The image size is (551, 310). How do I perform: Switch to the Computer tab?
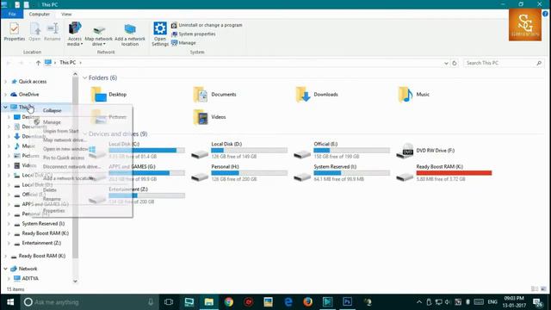(40, 14)
